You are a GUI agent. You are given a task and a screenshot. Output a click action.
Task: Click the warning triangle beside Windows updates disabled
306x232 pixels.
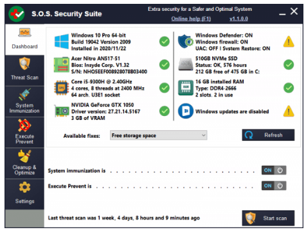pyautogui.click(x=289, y=111)
